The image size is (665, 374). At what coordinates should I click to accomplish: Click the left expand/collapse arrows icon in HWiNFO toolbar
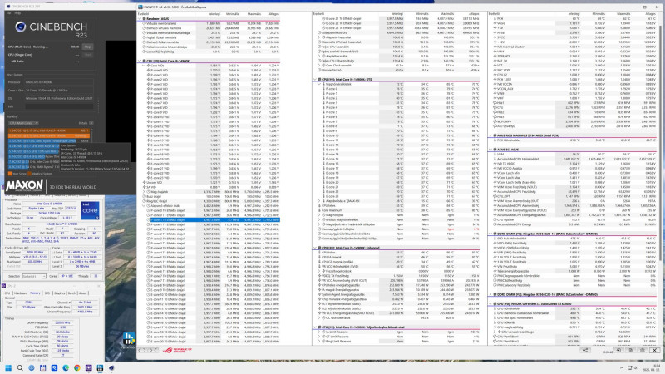(142, 350)
